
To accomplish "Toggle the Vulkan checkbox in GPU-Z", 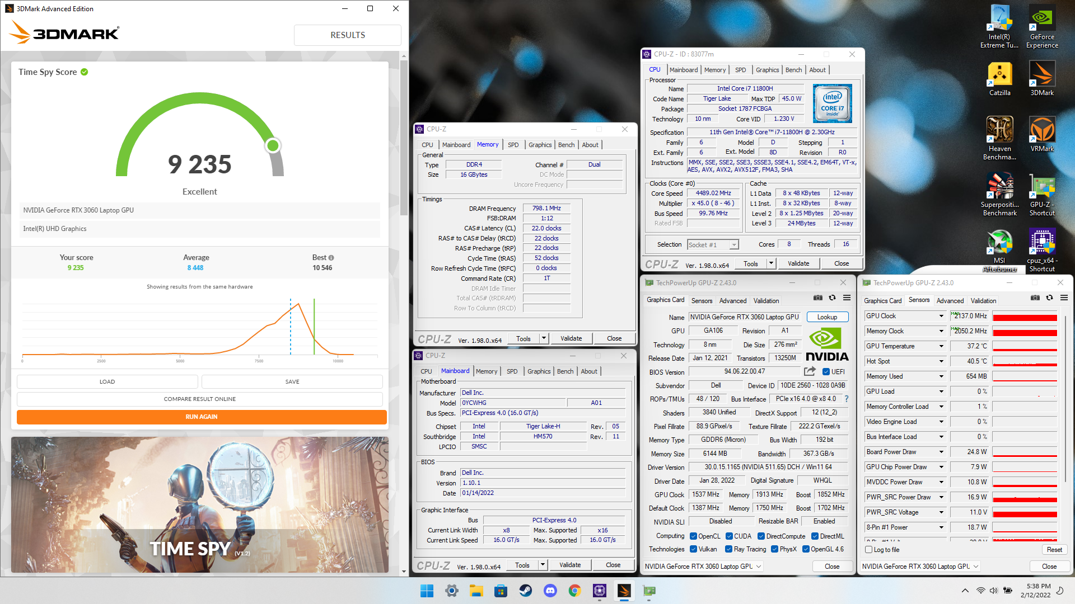I will pyautogui.click(x=693, y=549).
